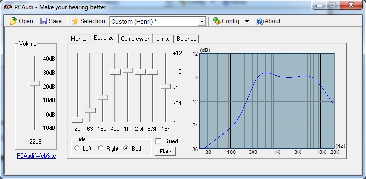366x179 pixels.
Task: Click the 20K frequency axis label
Action: [335, 152]
